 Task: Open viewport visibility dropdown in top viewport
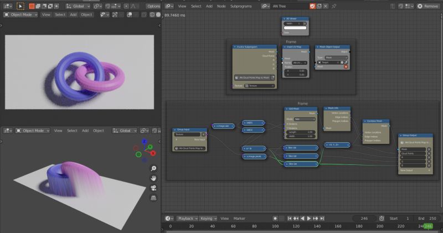(x=105, y=15)
